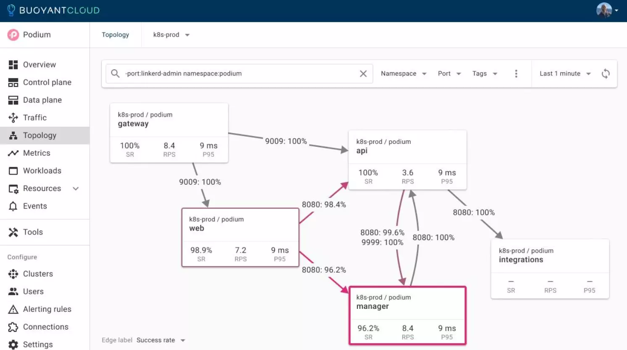Click the 8080: 96.2% edge label

[x=324, y=270]
